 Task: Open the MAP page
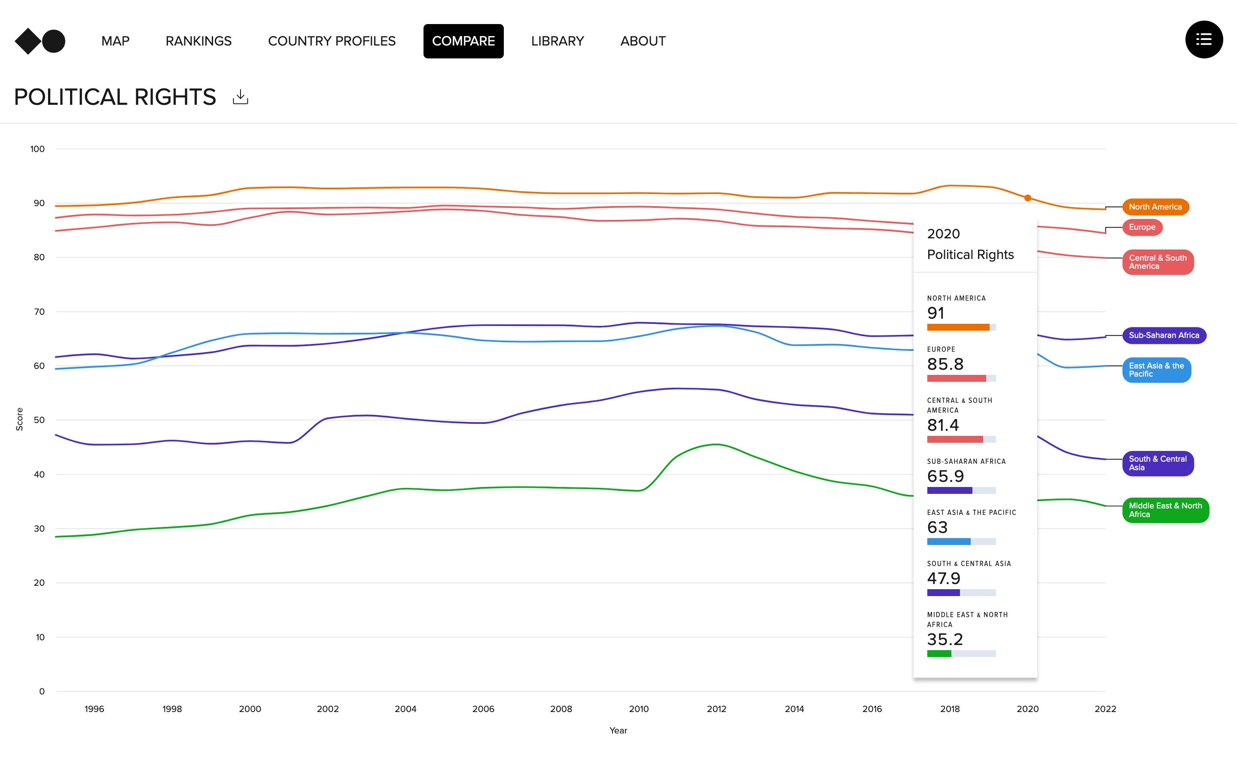[x=115, y=41]
